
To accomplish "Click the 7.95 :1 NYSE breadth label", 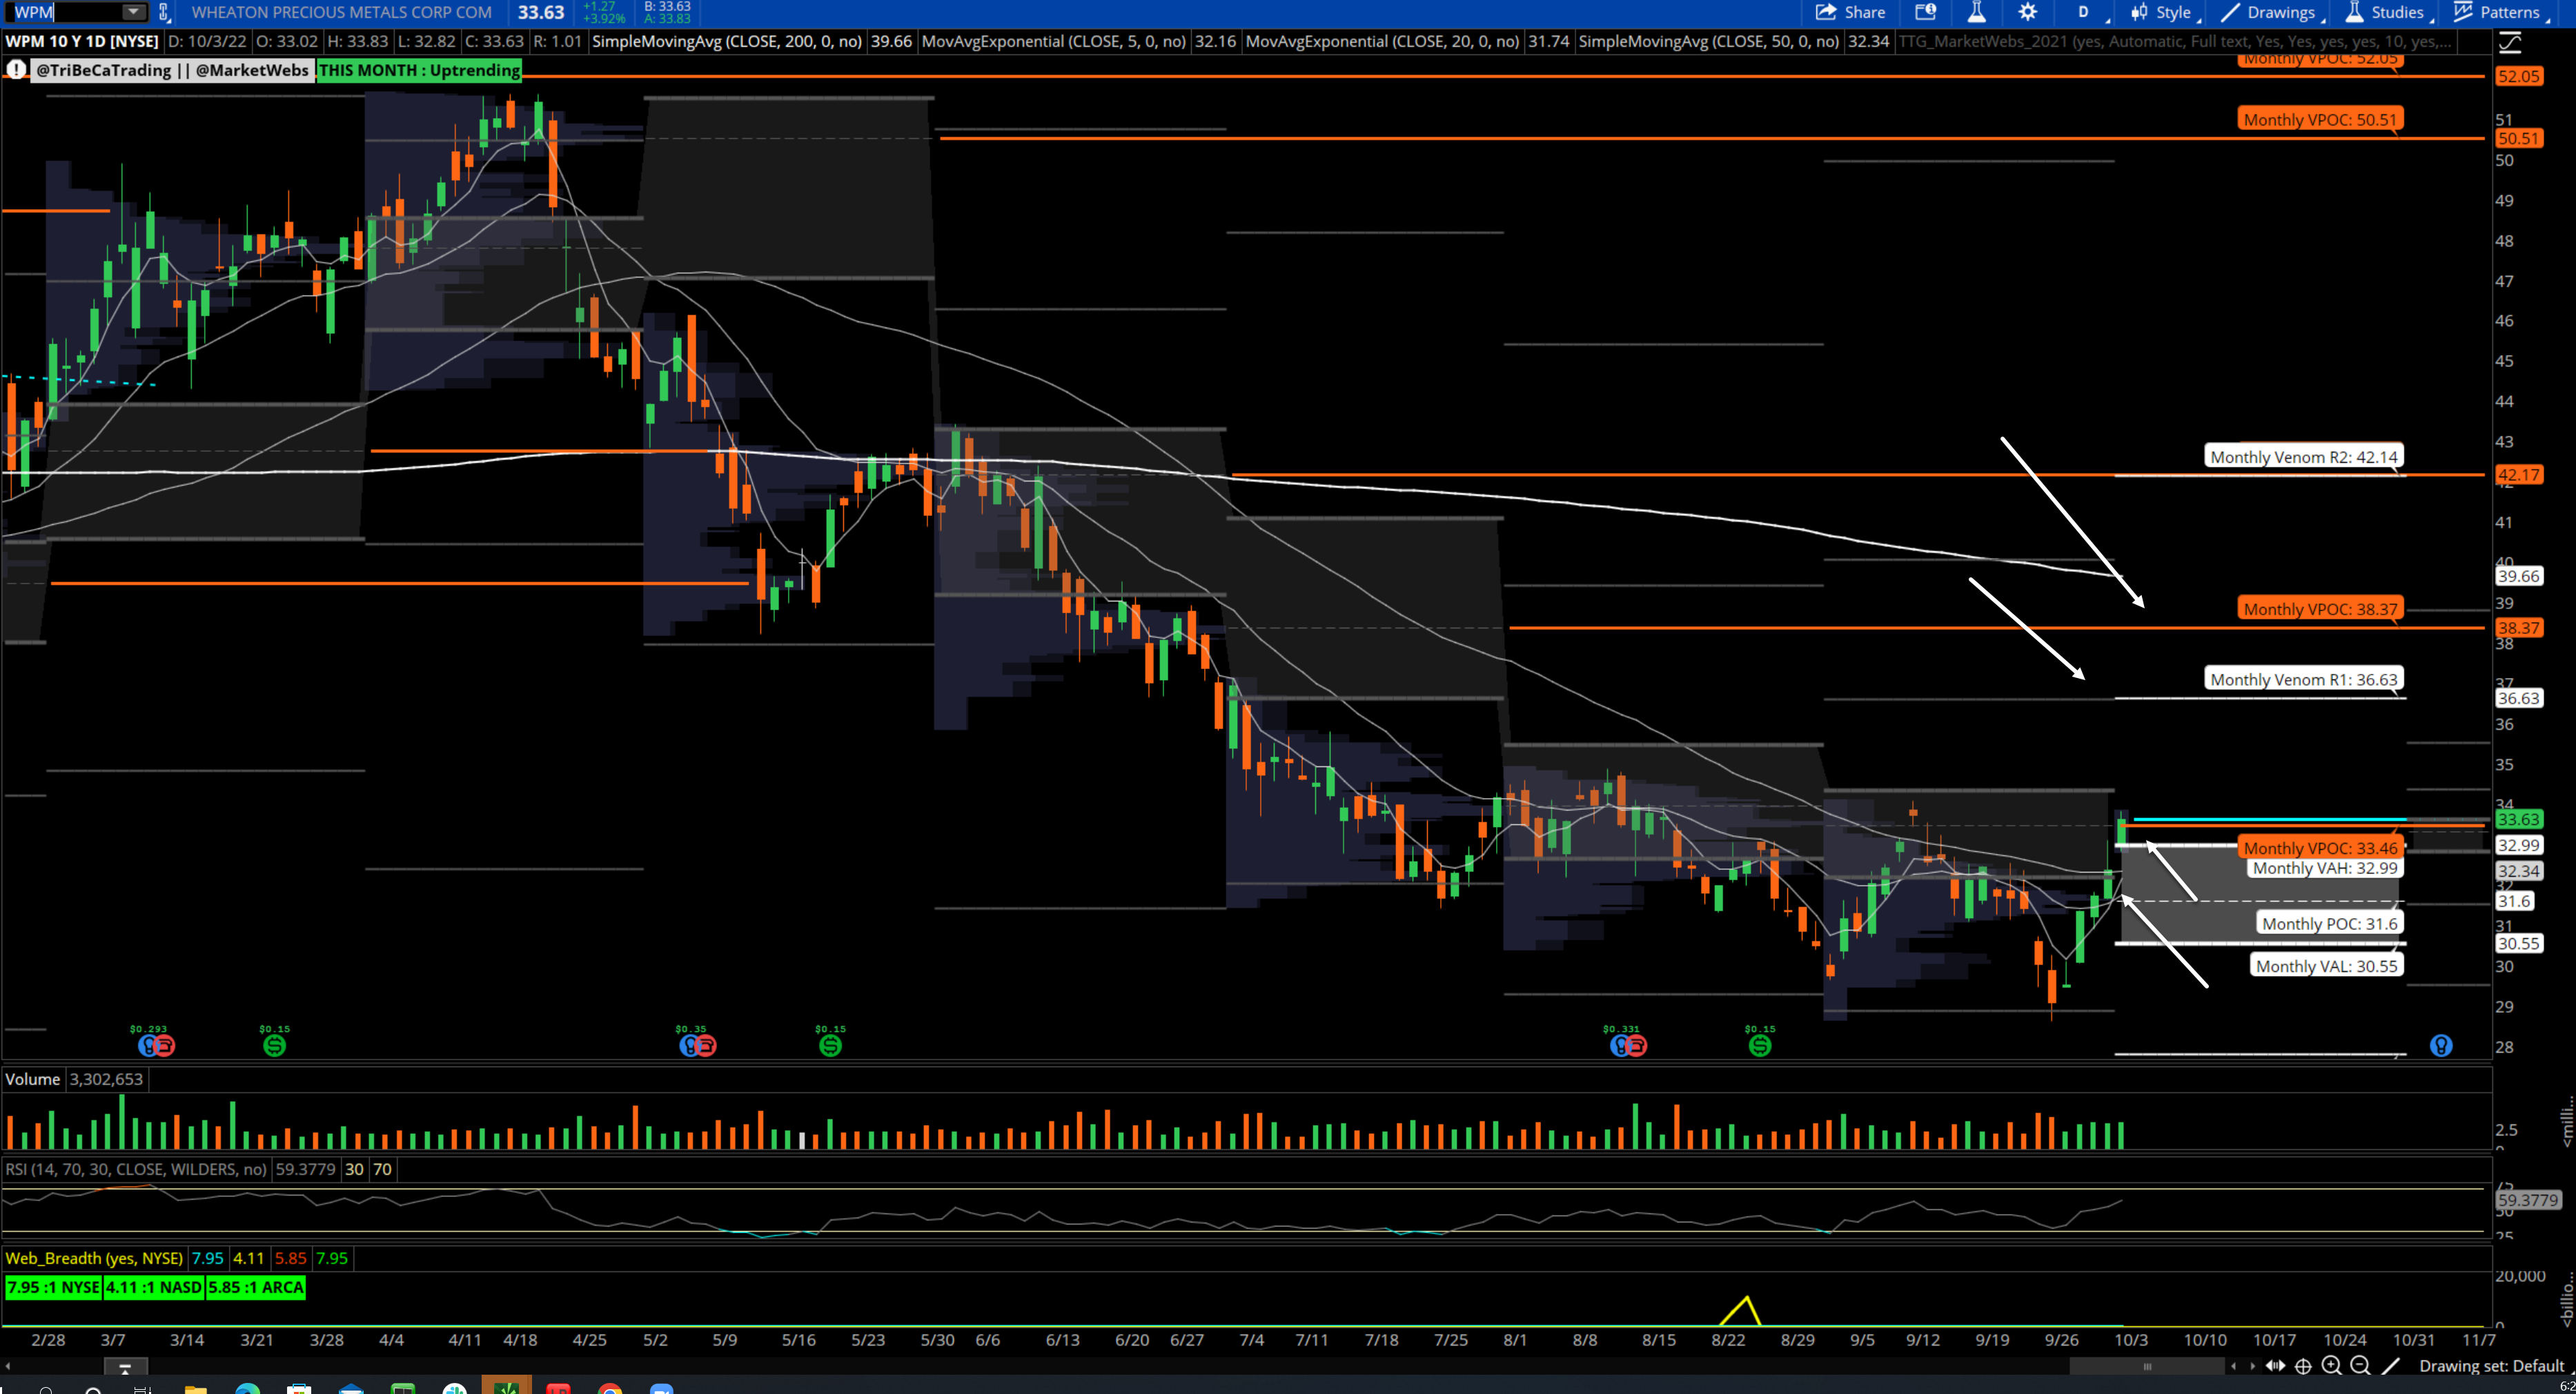I will [x=53, y=1287].
